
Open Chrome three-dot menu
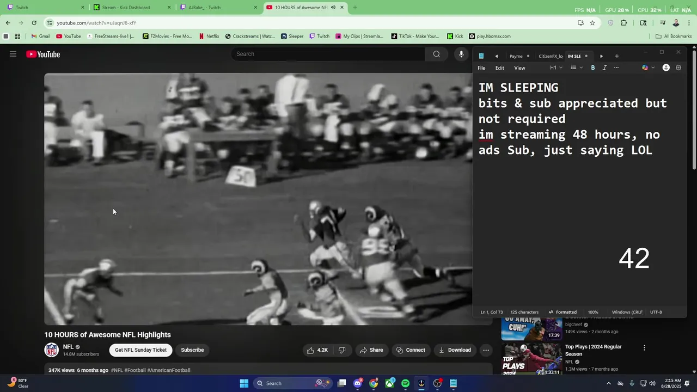[689, 23]
